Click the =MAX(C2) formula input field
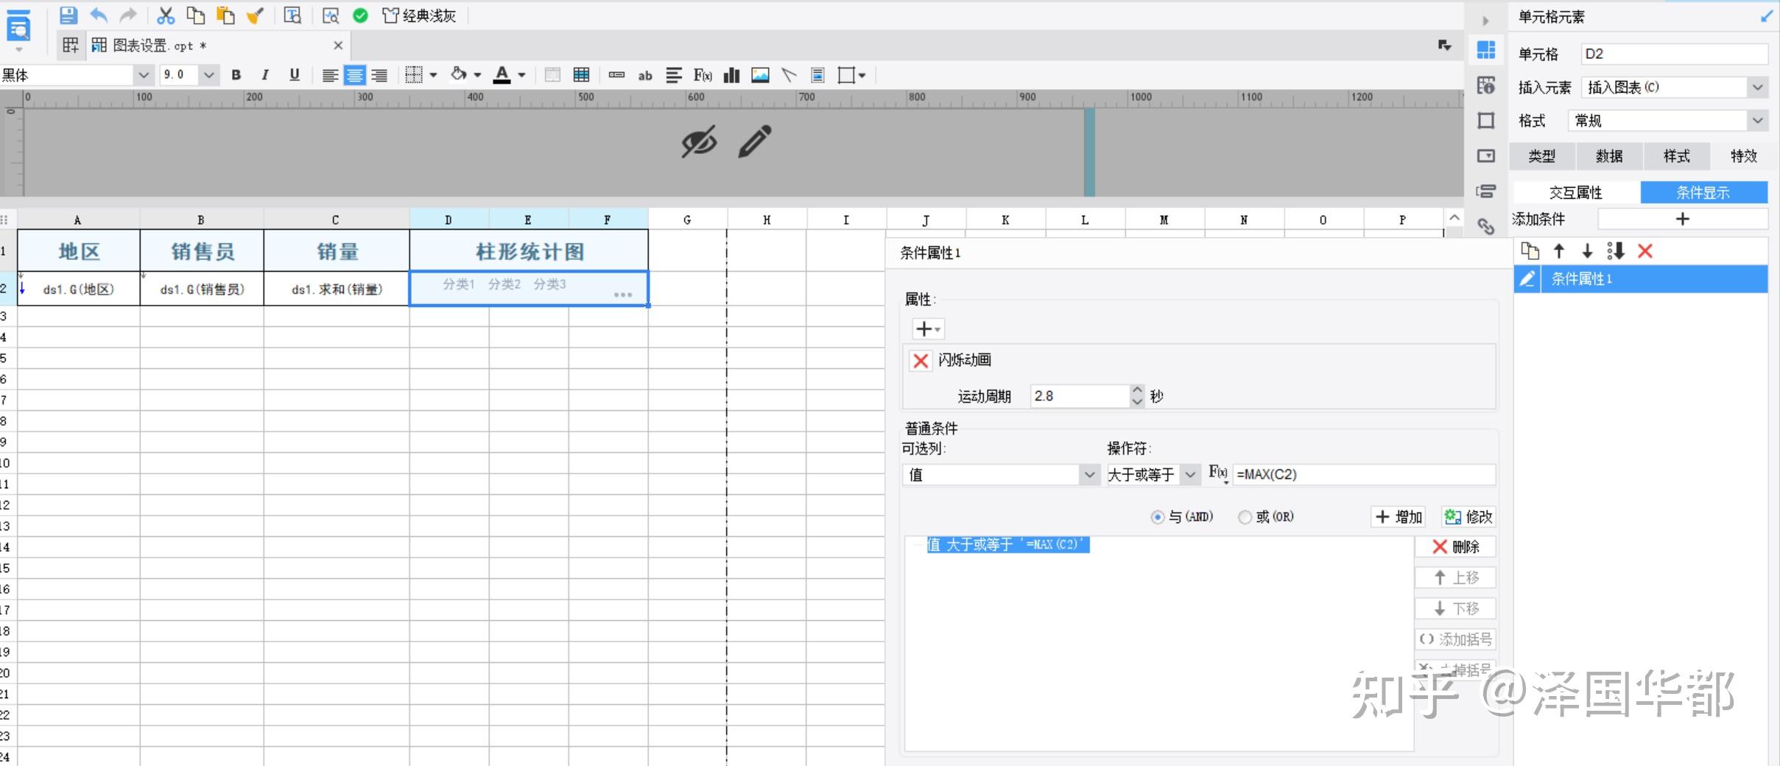 1362,474
